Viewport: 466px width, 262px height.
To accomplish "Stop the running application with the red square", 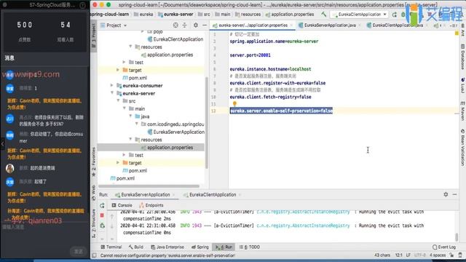I will (x=102, y=215).
